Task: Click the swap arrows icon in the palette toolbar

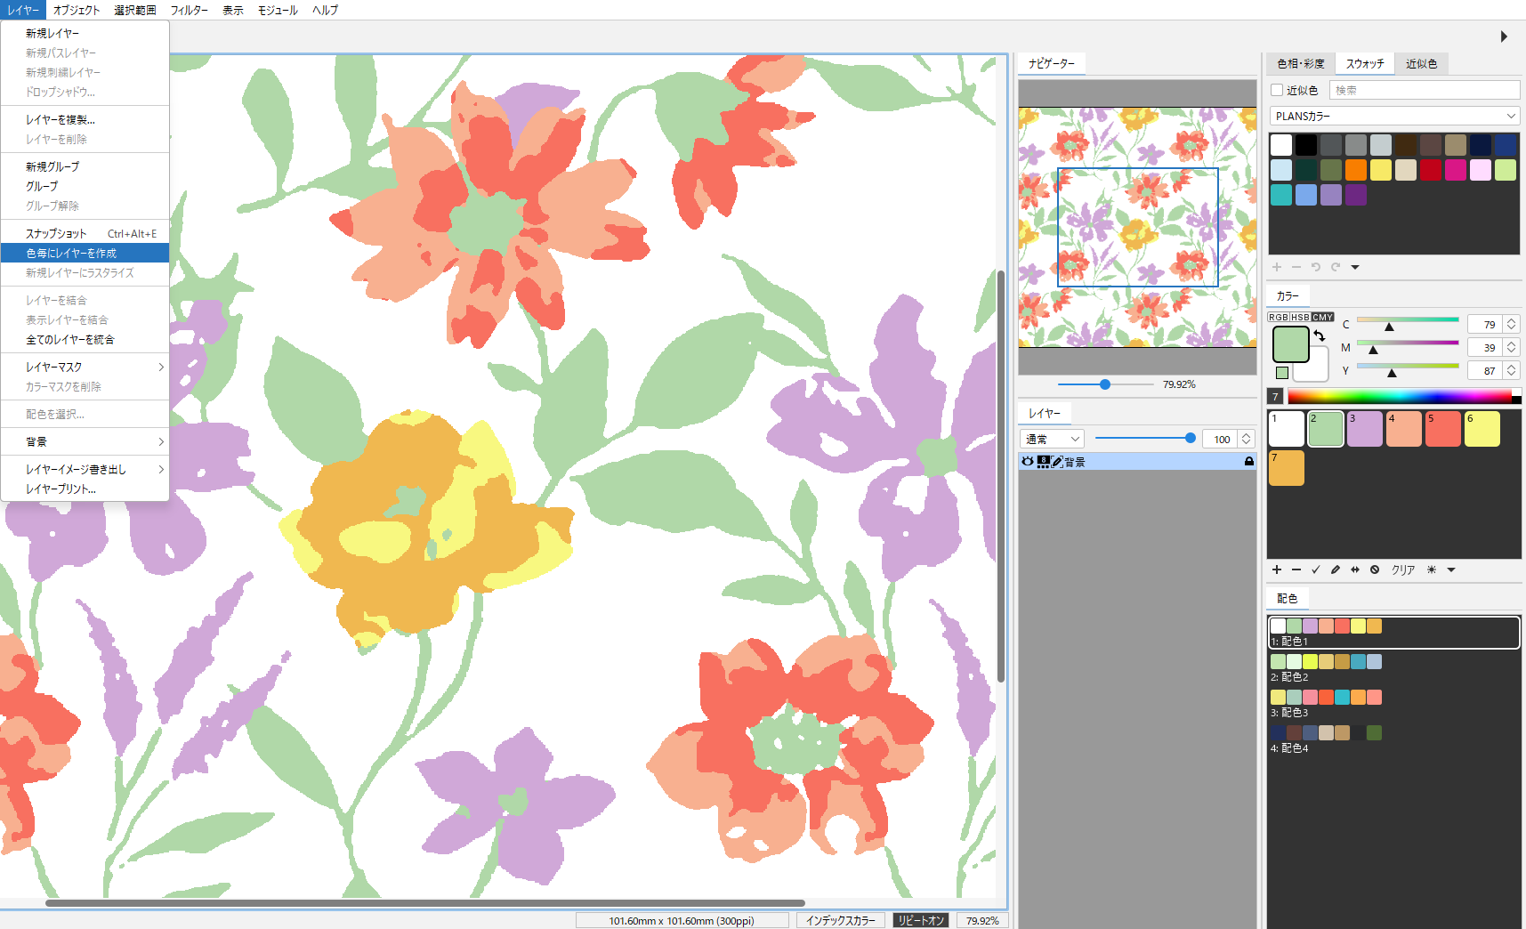Action: [1355, 570]
